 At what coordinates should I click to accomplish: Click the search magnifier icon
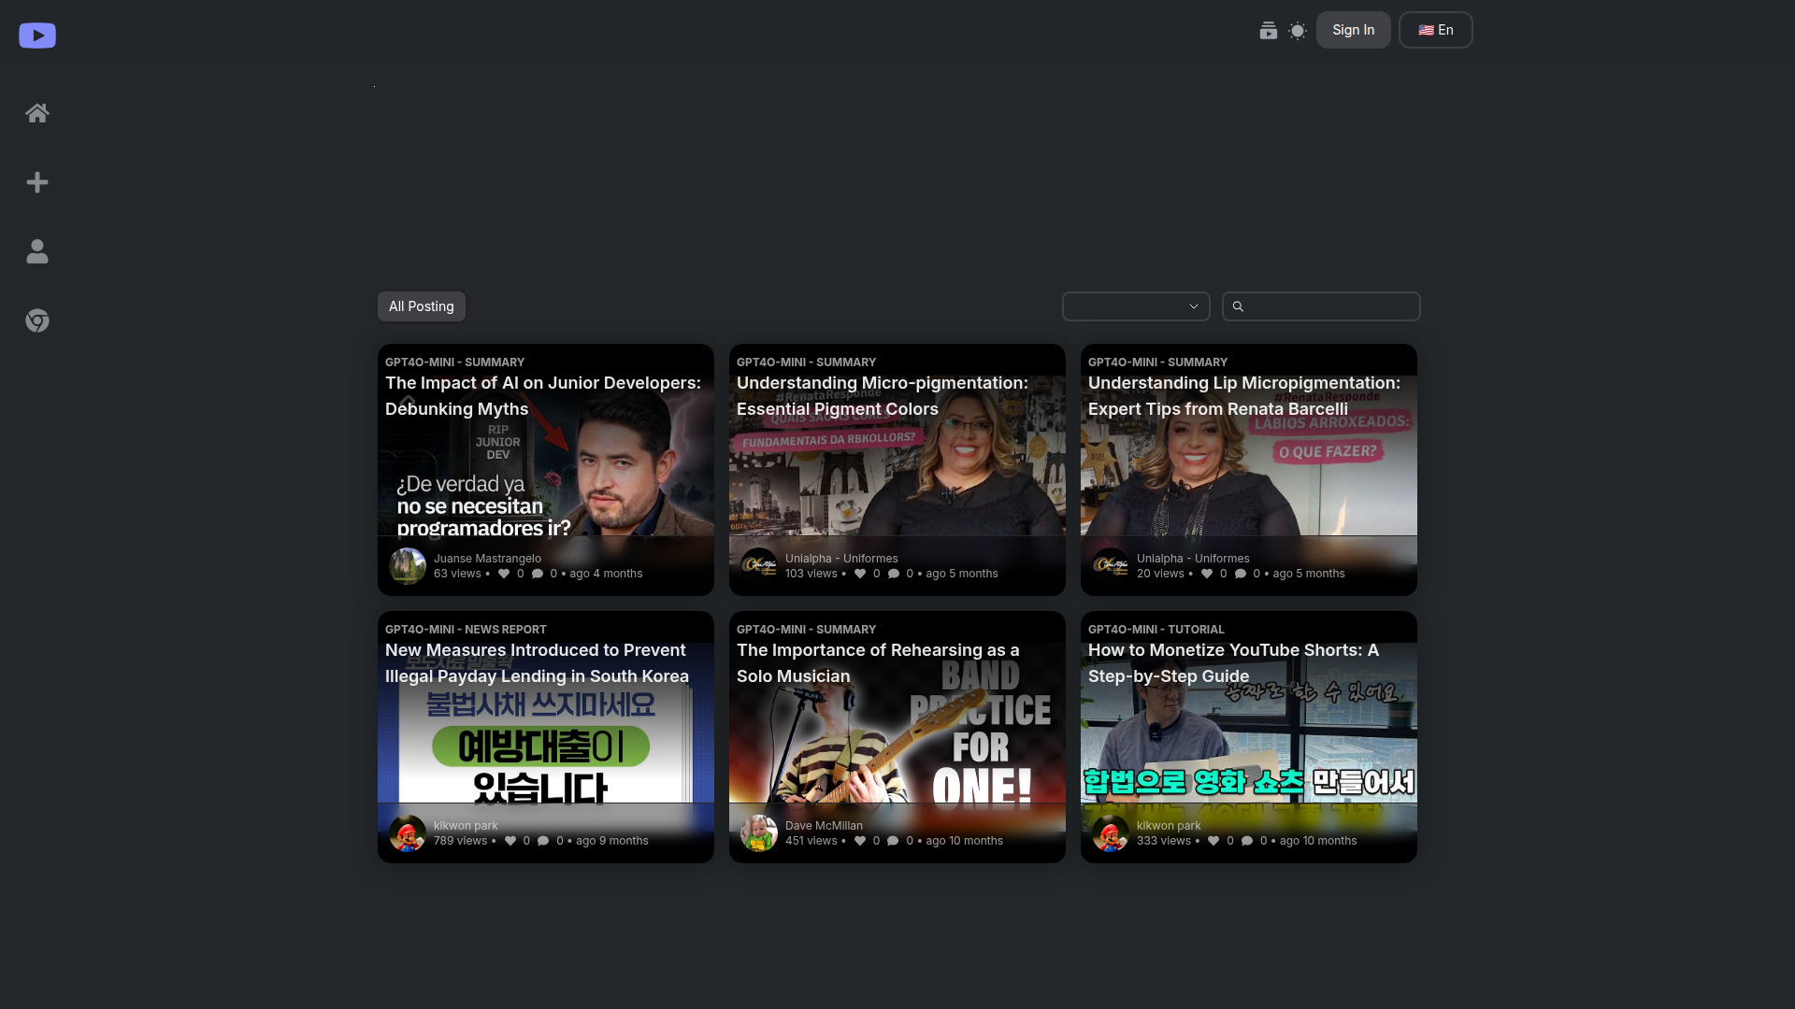(x=1238, y=306)
